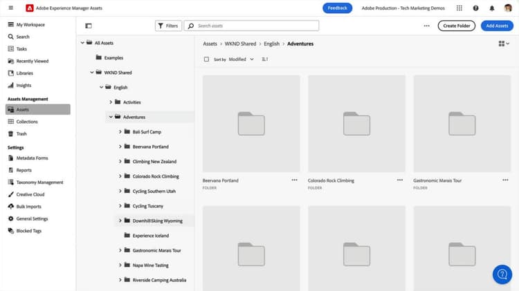This screenshot has width=519, height=291.
Task: Open the Beervana Portland folder thumbnail
Action: (251, 124)
